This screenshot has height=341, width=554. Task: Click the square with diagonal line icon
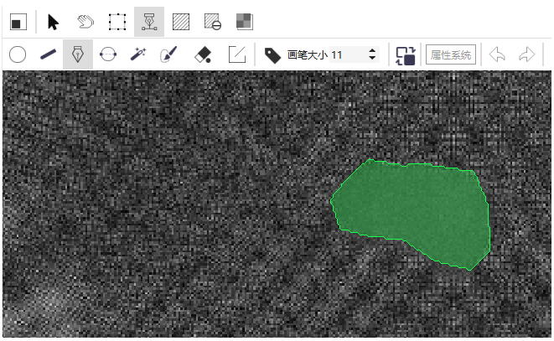coord(237,54)
